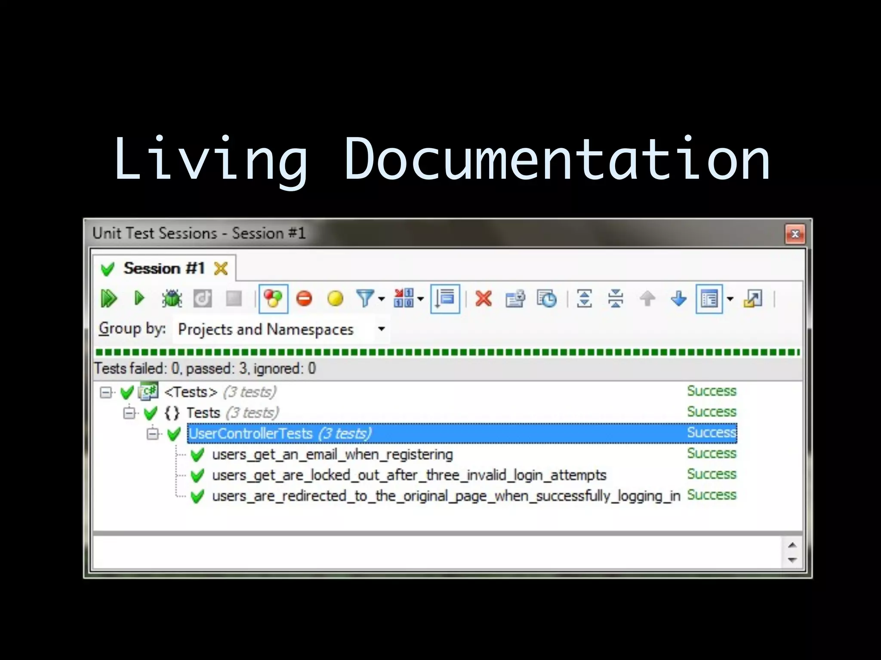Toggle the output panel layout icon
Screen dimensions: 881x660
point(709,299)
